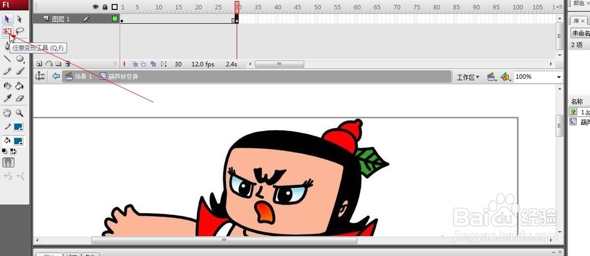Click the 2.4s elapsed time value
Screen dimensions: 590x256
click(x=231, y=64)
